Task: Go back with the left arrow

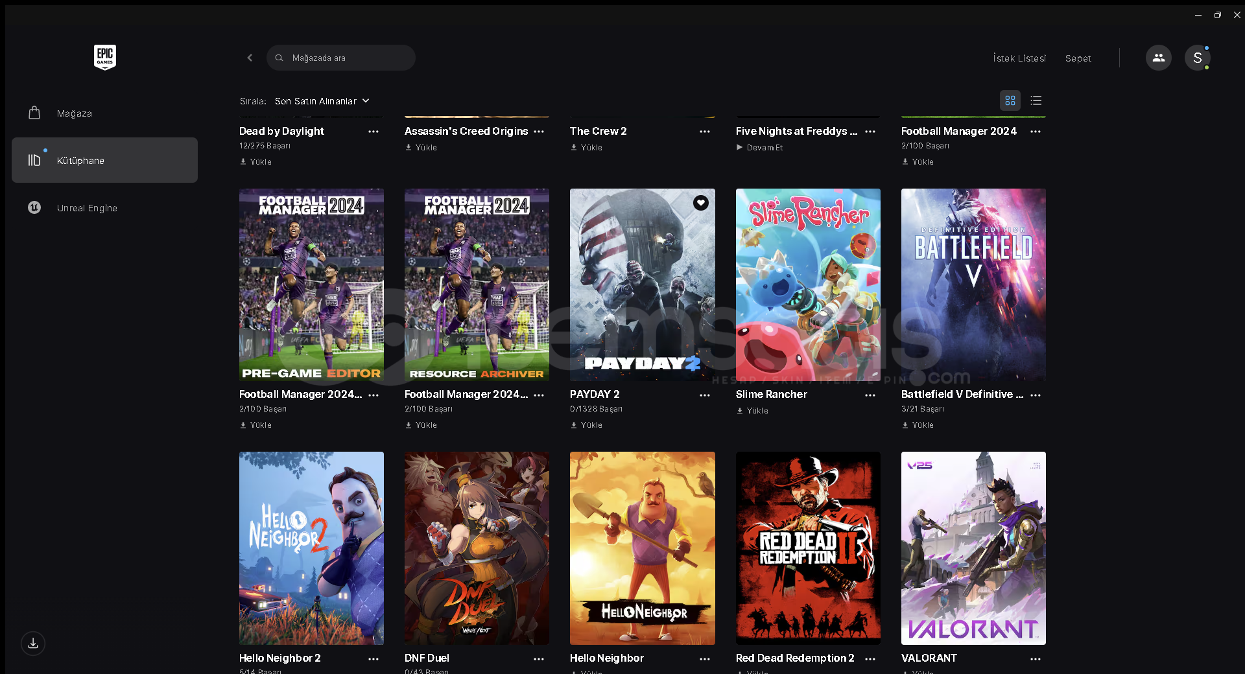Action: [250, 58]
